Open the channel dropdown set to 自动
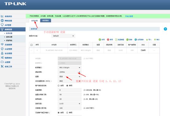This screenshot has width=170, height=116. pyautogui.click(x=69, y=77)
